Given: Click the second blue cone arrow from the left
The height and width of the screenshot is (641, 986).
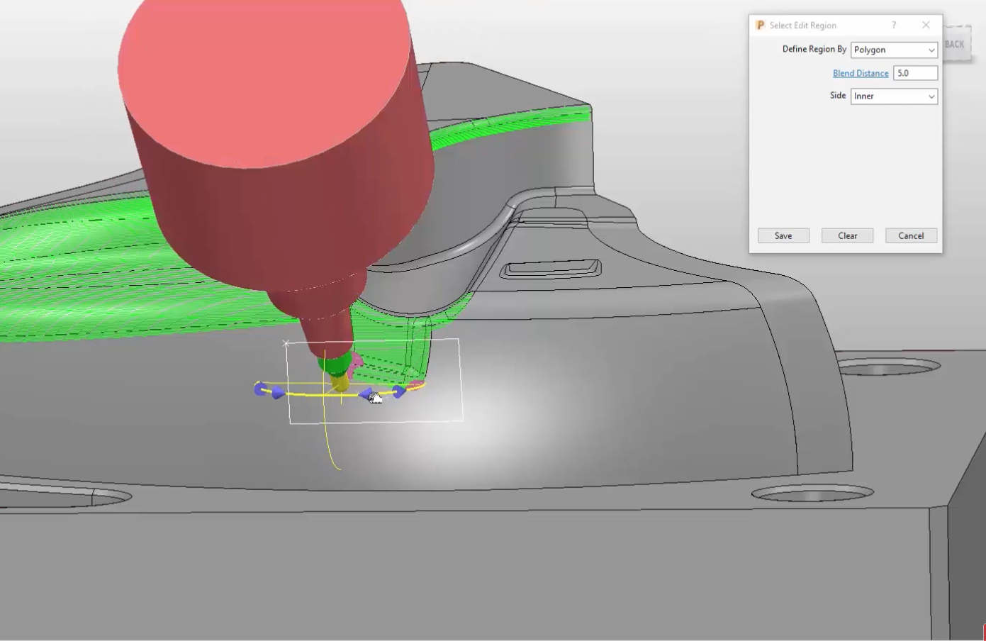Looking at the screenshot, I should [x=278, y=392].
